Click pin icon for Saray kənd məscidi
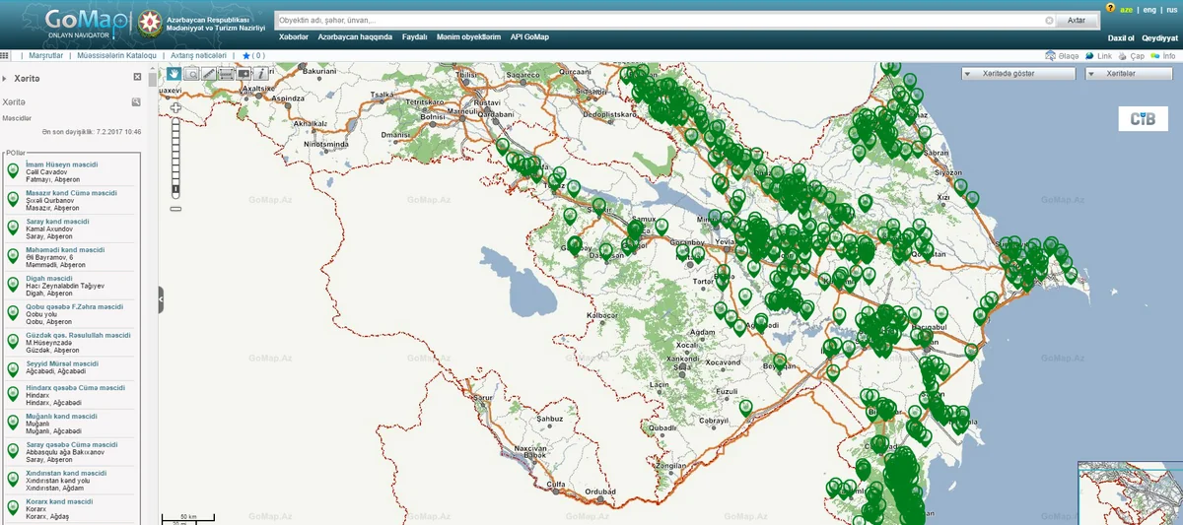 coord(14,228)
